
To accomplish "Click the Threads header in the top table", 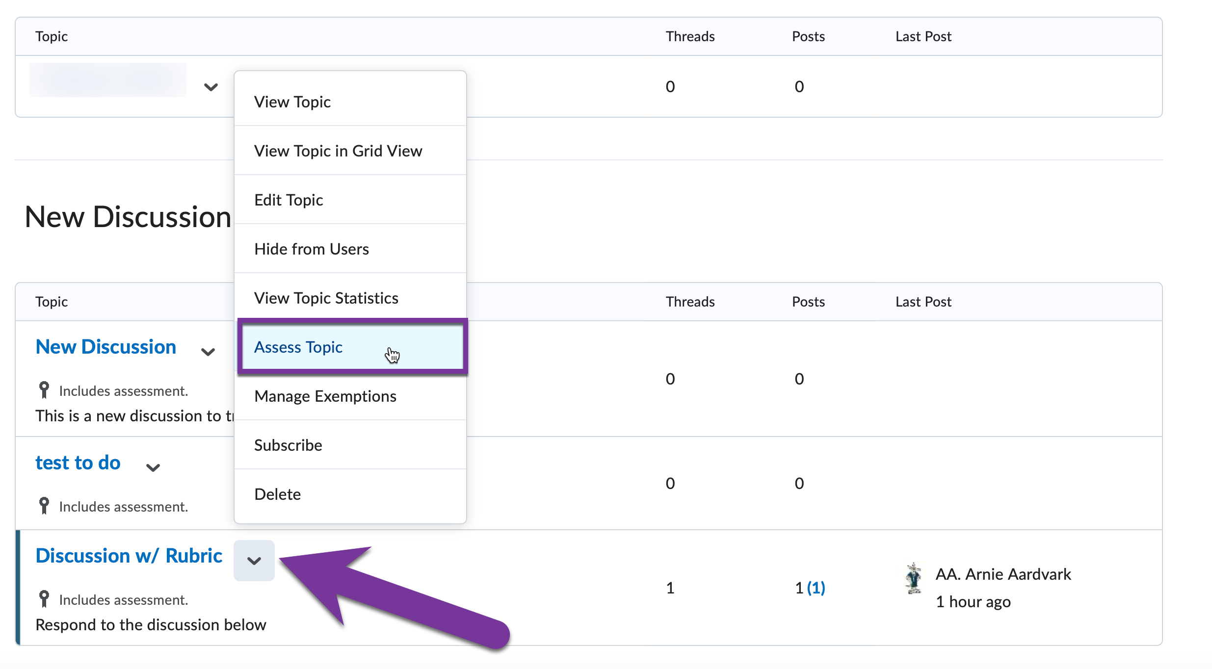I will [690, 36].
